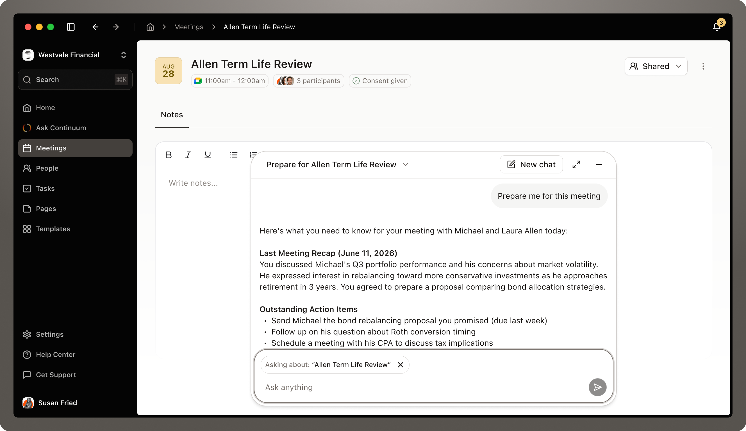Click the Meetings breadcrumb link
The height and width of the screenshot is (431, 746).
(188, 27)
